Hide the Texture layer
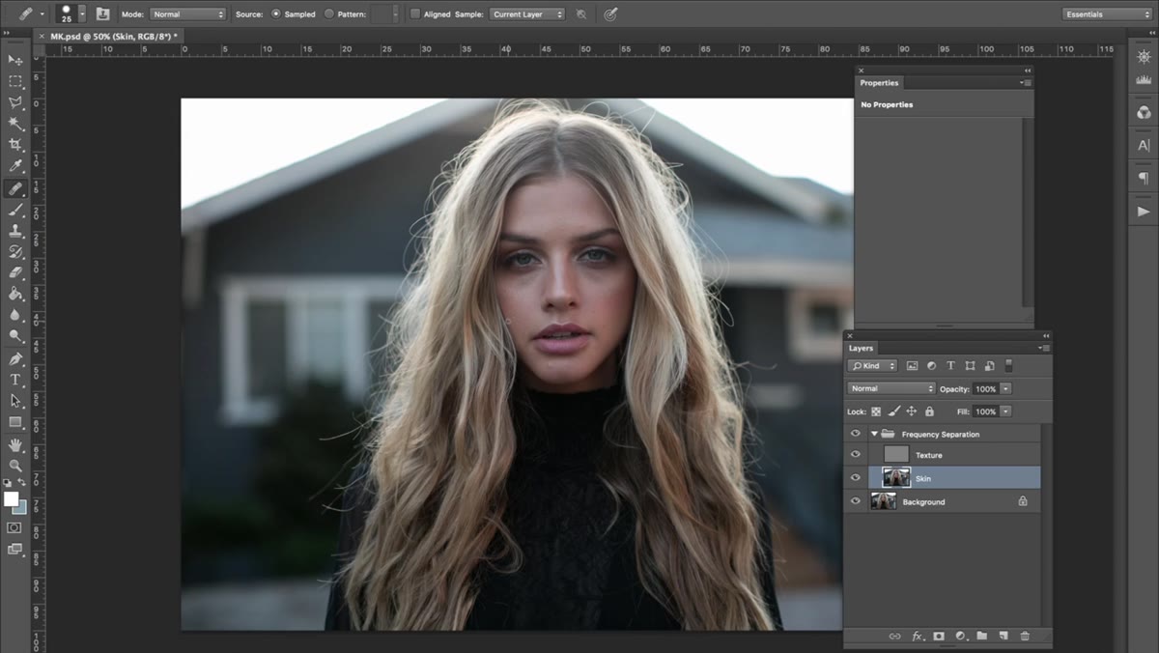1159x653 pixels. [x=855, y=455]
